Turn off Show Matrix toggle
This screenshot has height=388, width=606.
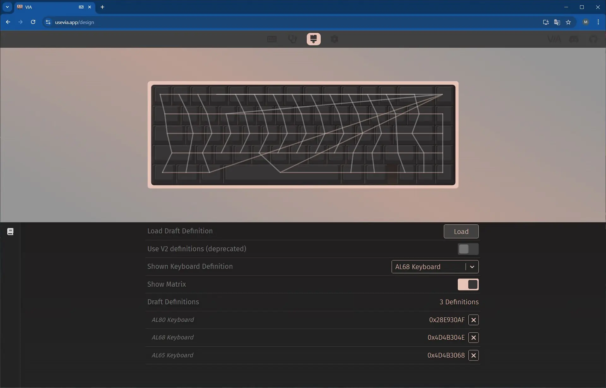(468, 284)
